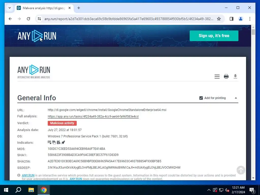Image resolution: width=260 pixels, height=195 pixels.
Task: Click the first ANY.RUN link in the disclaimer
Action: 28,175
